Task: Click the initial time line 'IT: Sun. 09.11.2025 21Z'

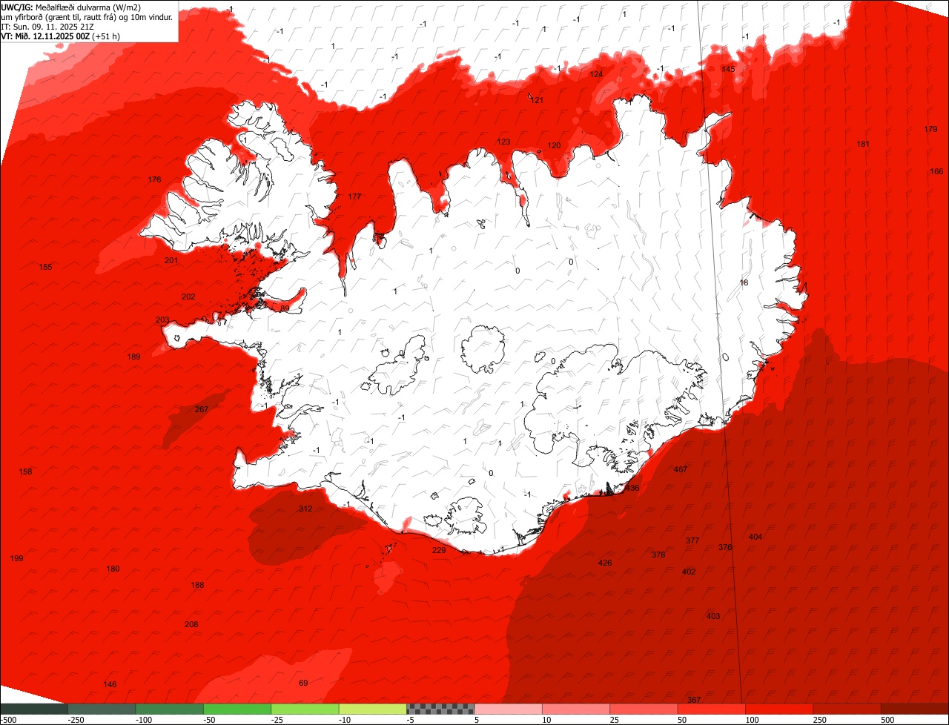Action: click(47, 27)
